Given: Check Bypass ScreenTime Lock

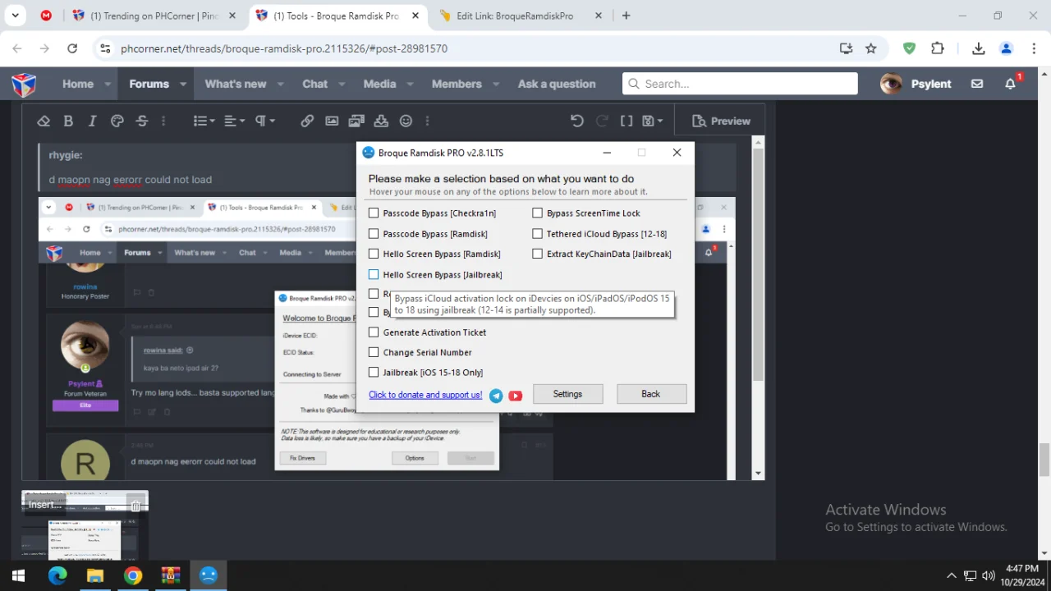Looking at the screenshot, I should point(537,213).
